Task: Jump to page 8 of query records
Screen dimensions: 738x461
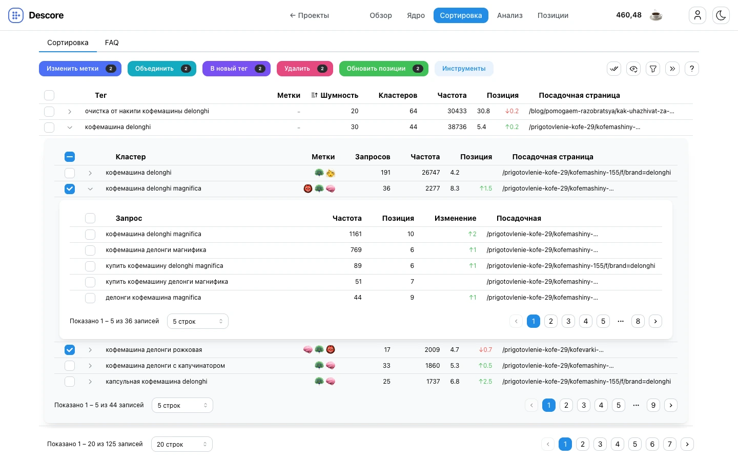Action: (638, 321)
